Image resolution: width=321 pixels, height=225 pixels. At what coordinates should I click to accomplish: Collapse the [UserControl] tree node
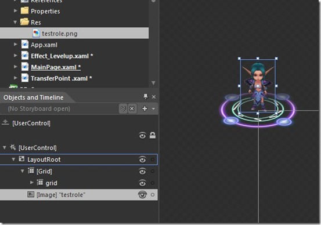coord(5,147)
